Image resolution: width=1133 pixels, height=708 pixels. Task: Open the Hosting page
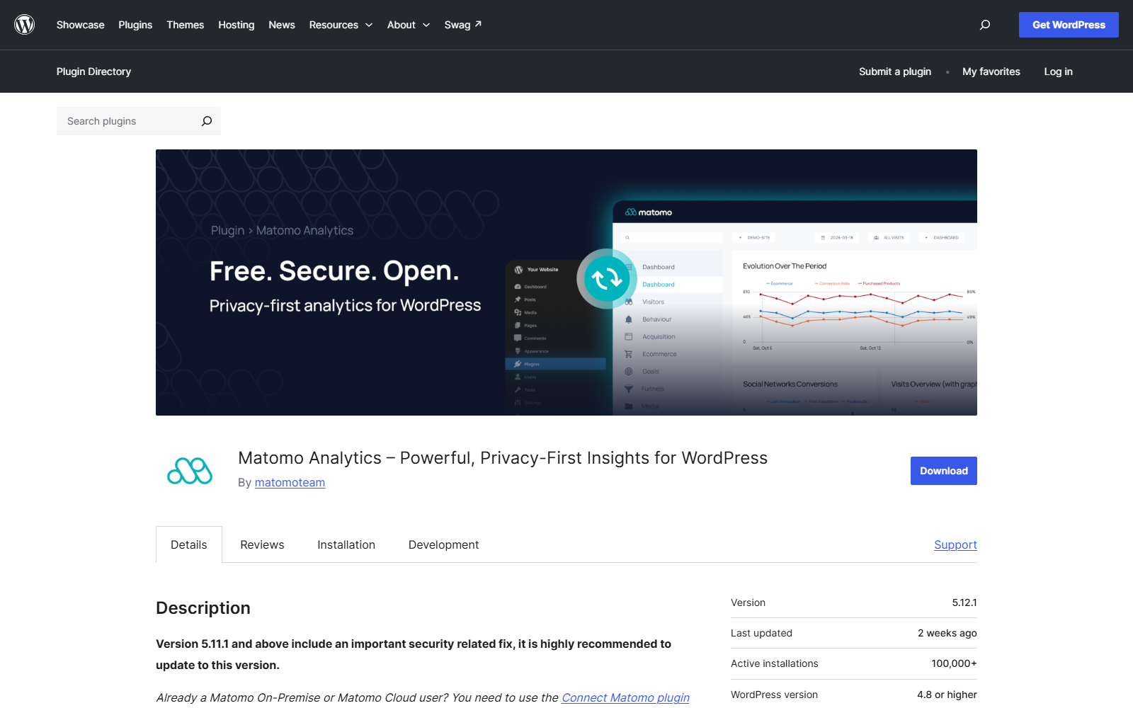pos(237,25)
